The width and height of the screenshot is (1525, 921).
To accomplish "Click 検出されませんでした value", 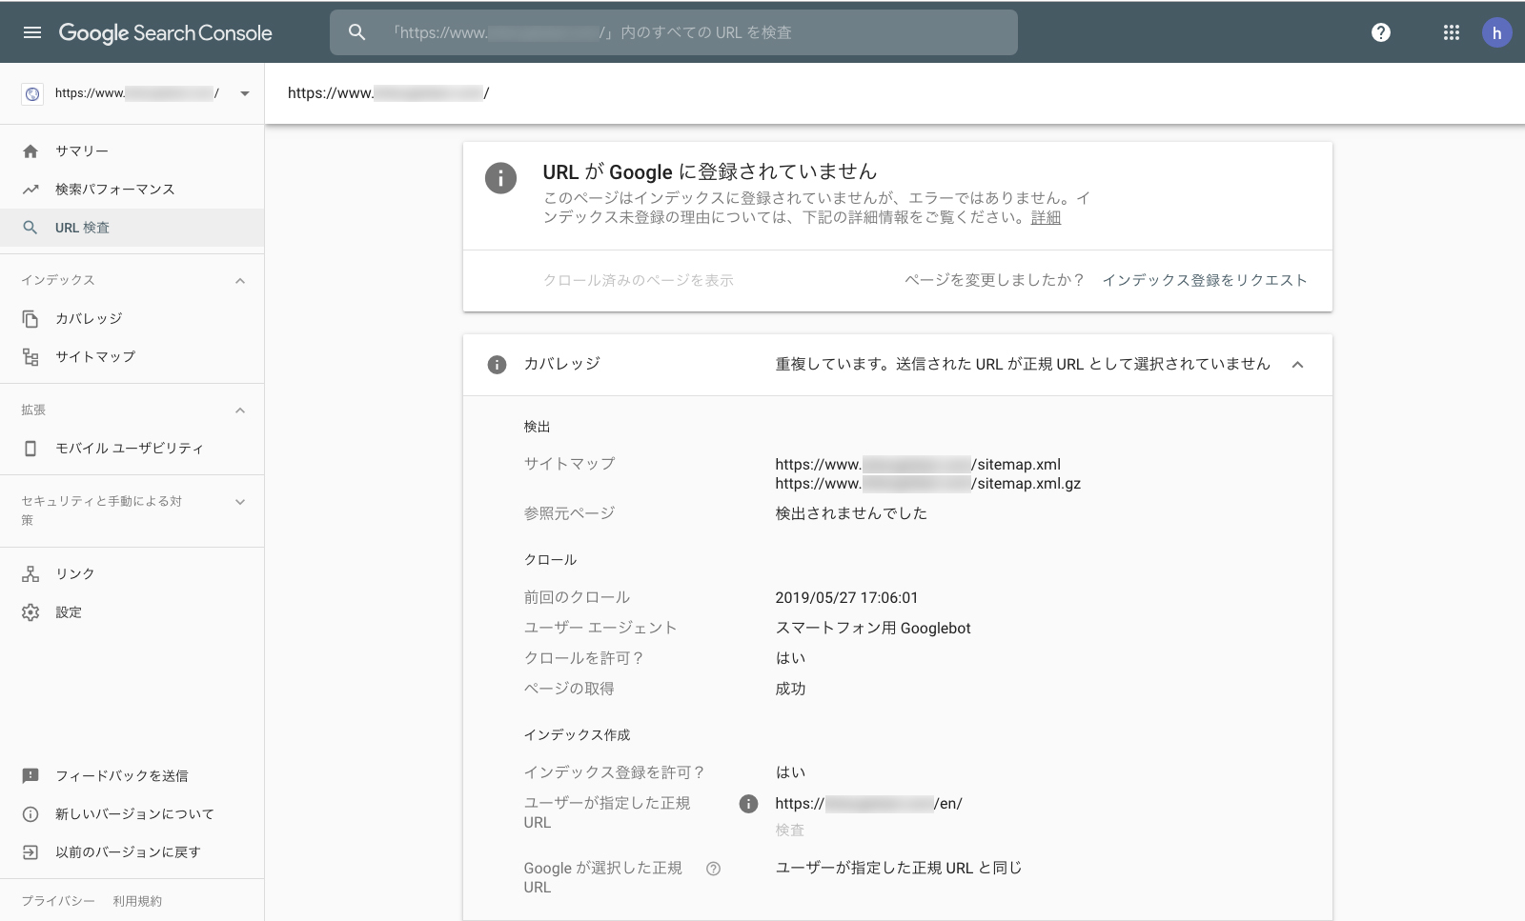I will [851, 513].
